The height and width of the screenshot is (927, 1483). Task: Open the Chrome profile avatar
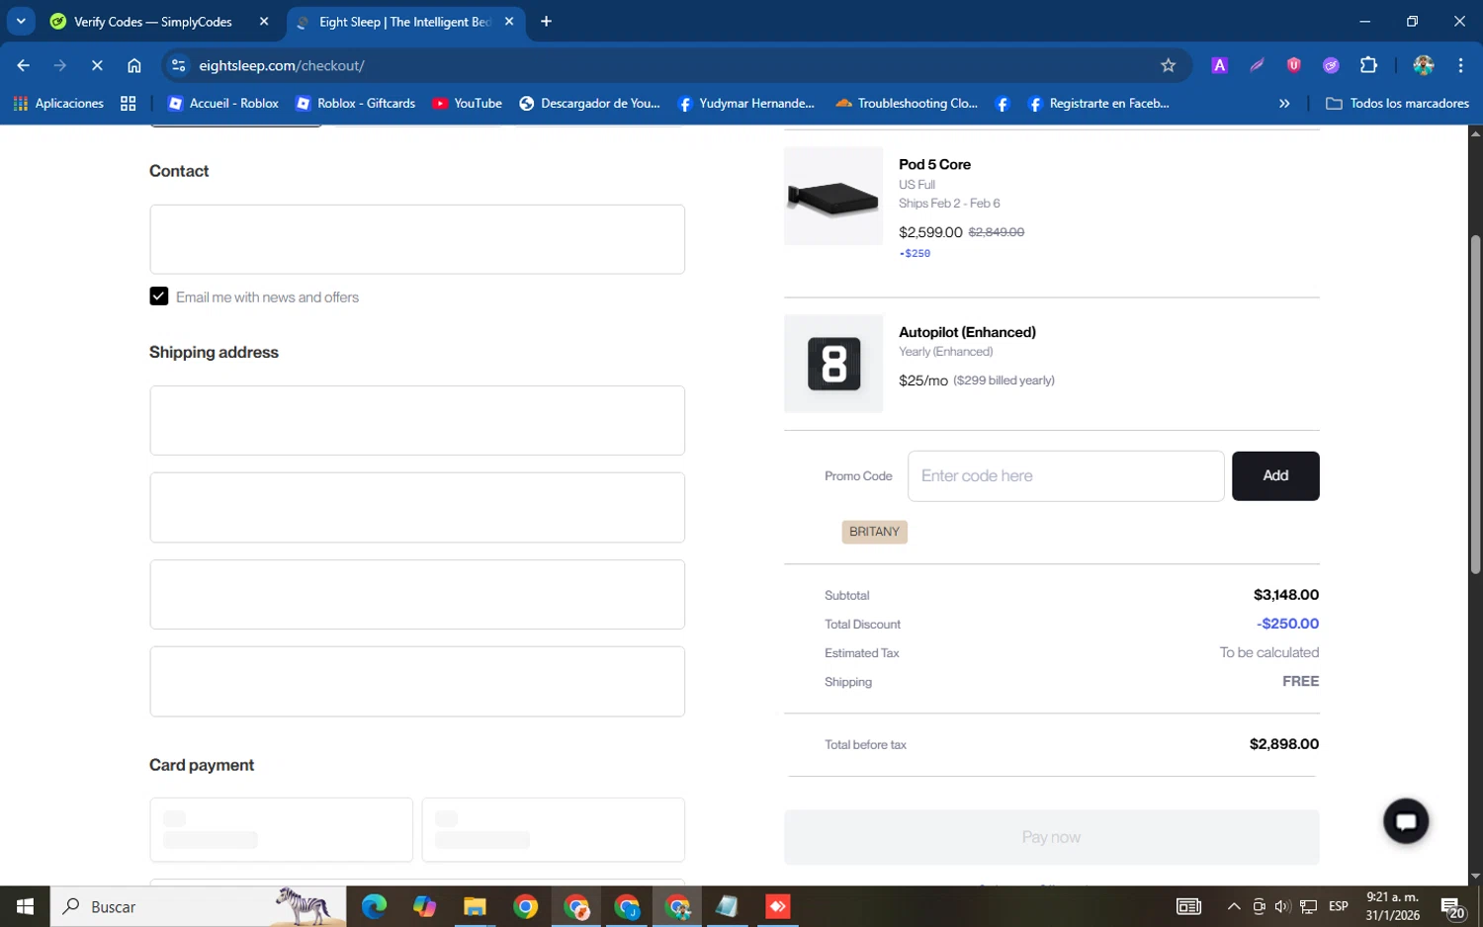(x=1424, y=65)
